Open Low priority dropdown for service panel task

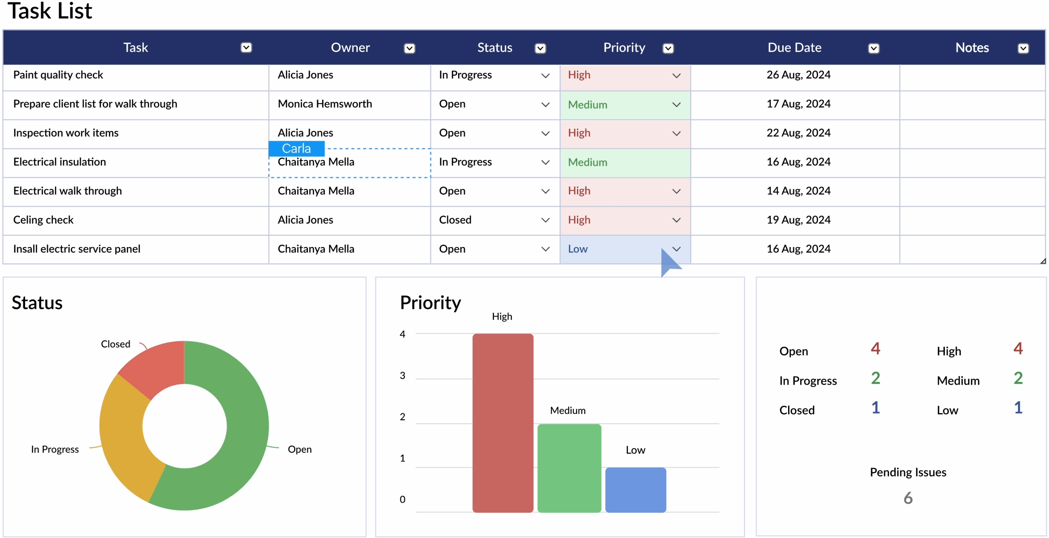click(x=676, y=249)
